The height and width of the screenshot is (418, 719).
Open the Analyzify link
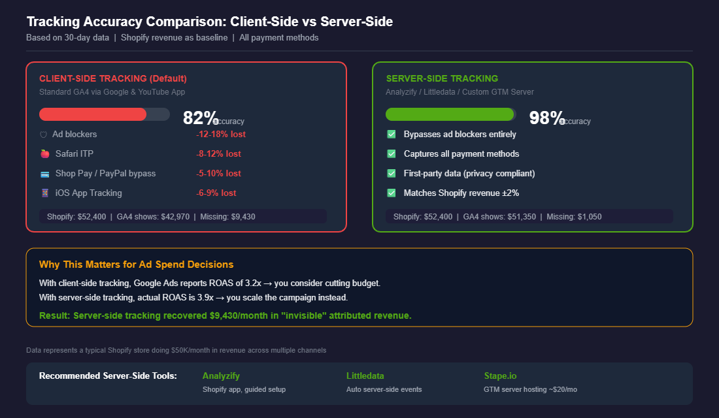(x=221, y=376)
